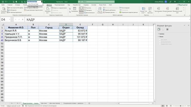Open Format Shape pane options chevron
The height and width of the screenshot is (107, 191).
pyautogui.click(x=184, y=25)
